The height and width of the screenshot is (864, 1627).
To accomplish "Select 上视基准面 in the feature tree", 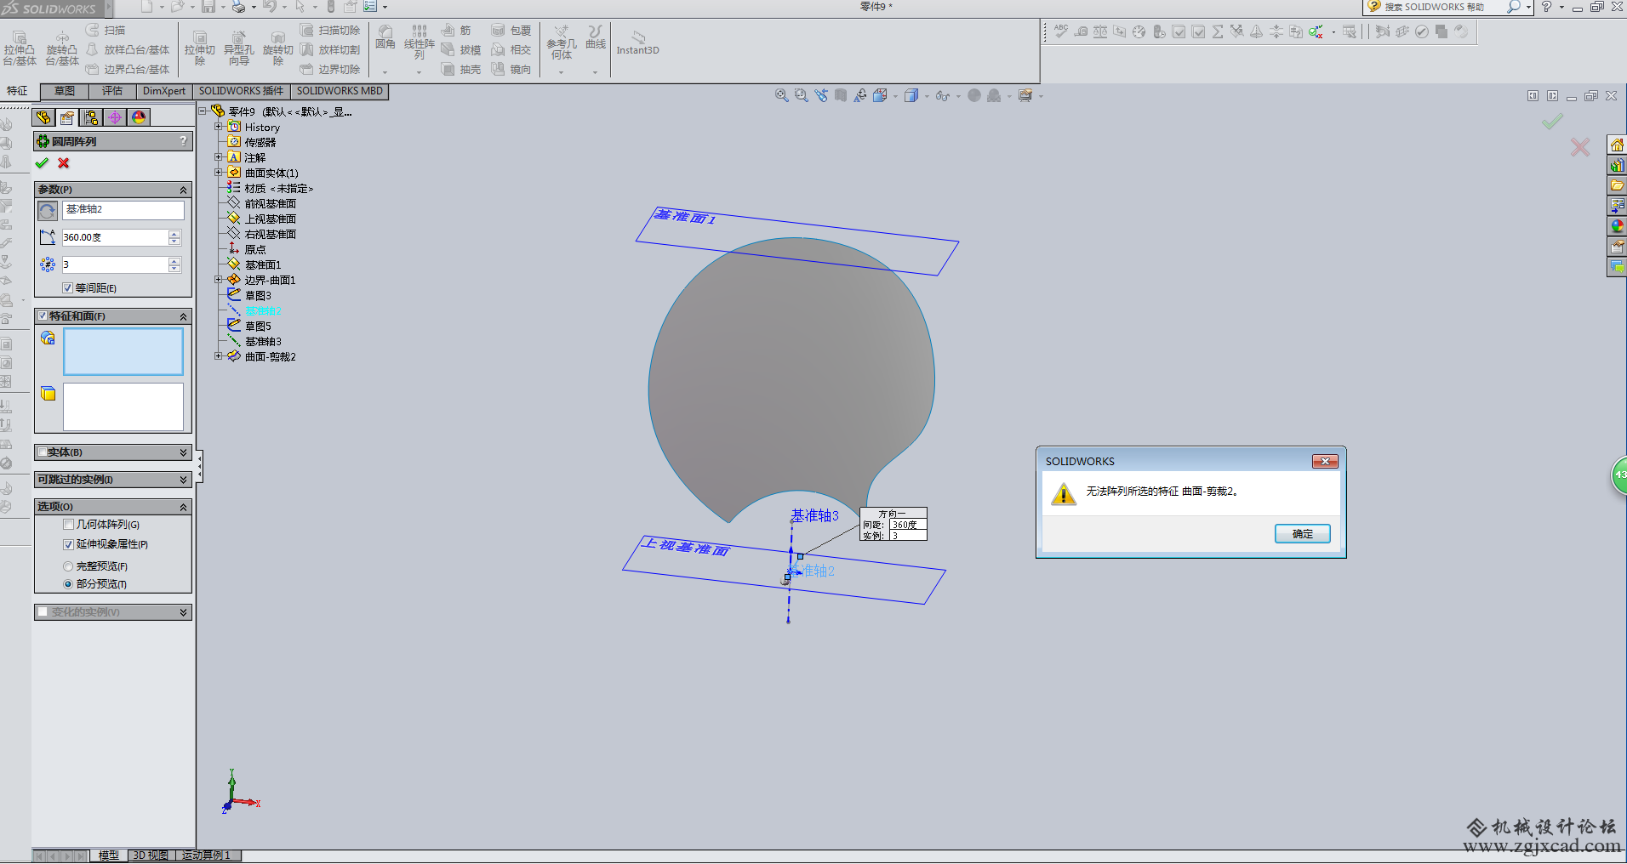I will (x=271, y=219).
